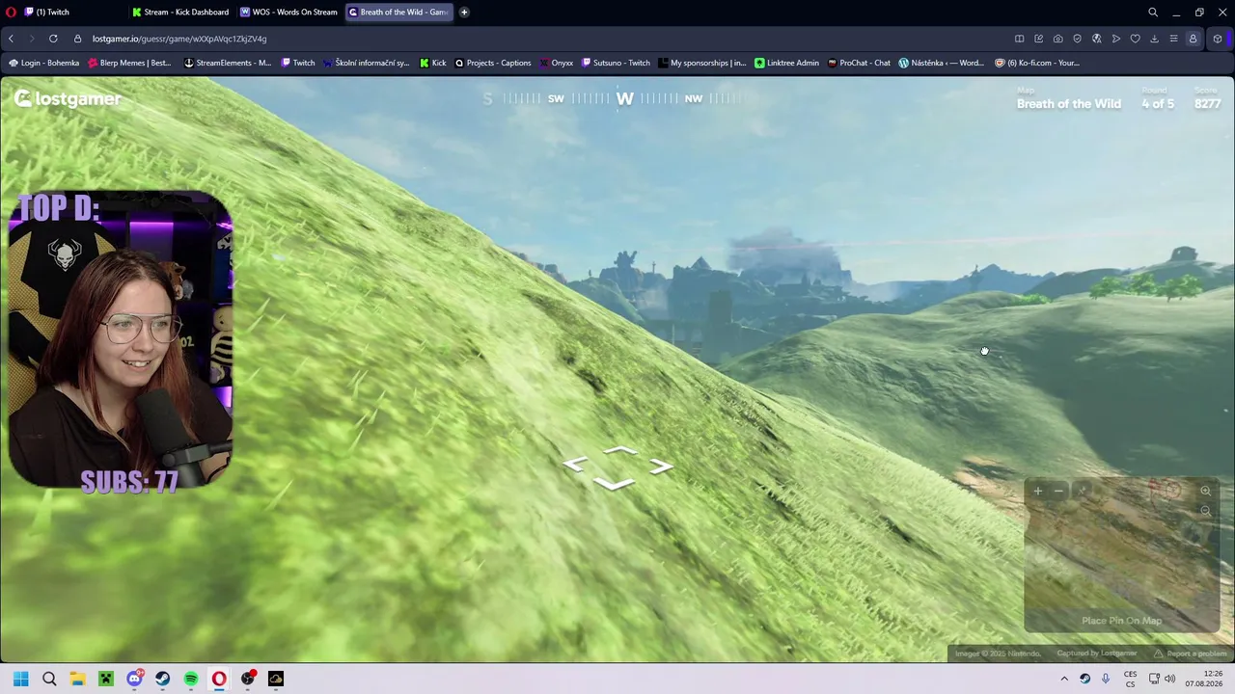The image size is (1235, 694).
Task: Open the Projects - Captions bookmark
Action: click(493, 63)
